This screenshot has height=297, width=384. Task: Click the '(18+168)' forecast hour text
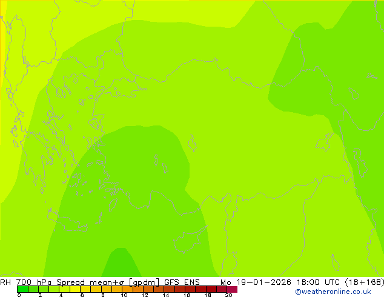[364, 282]
